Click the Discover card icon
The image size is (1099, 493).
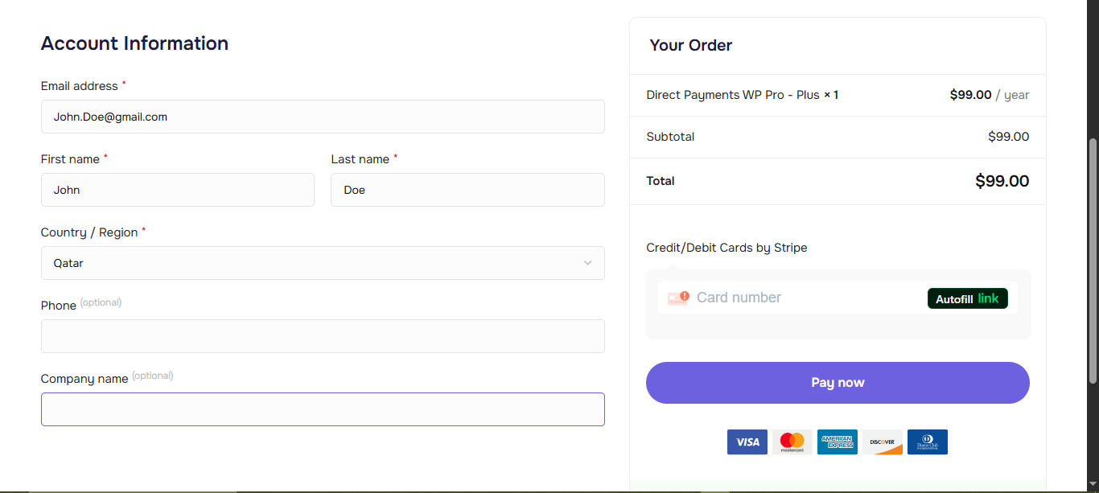(882, 442)
